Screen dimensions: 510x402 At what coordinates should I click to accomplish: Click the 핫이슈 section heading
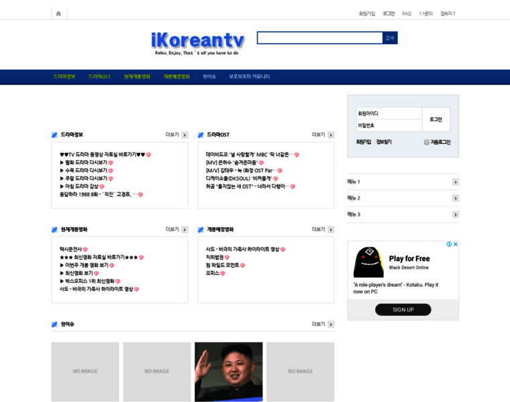click(x=67, y=324)
